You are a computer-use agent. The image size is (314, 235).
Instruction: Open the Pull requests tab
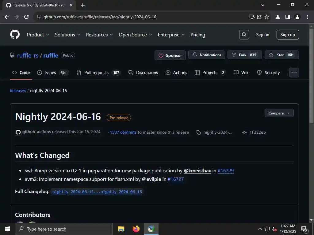click(x=99, y=73)
